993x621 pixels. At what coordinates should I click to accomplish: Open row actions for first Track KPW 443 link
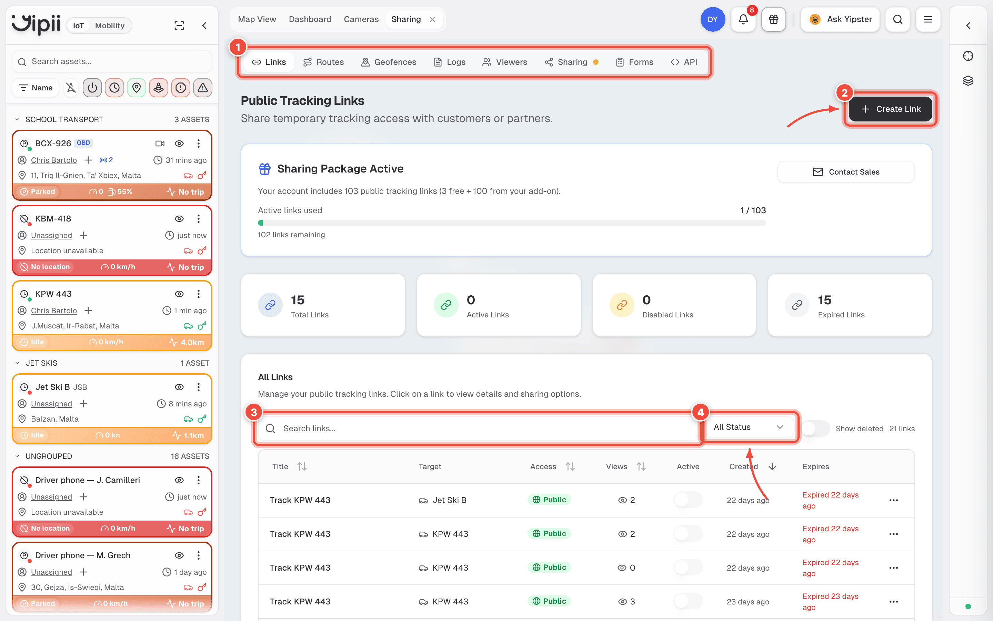click(x=894, y=500)
